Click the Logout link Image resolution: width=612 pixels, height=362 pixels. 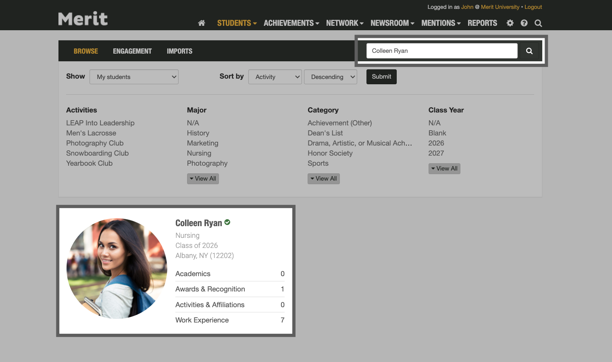point(533,7)
